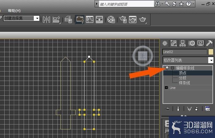Open the Schematic View icon

point(99,19)
